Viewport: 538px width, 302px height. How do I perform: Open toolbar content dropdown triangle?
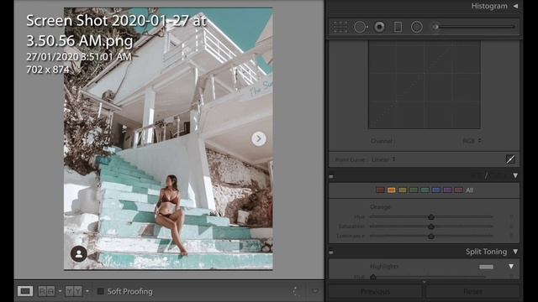point(315,291)
